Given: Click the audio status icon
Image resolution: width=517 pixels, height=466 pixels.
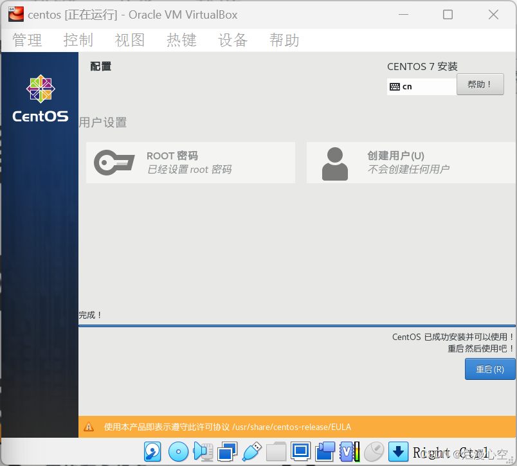Looking at the screenshot, I should pos(203,451).
